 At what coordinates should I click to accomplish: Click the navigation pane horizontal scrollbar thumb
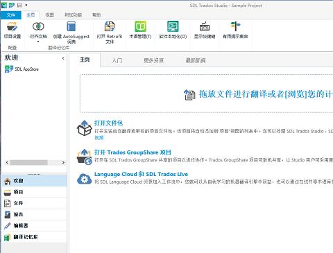pos(29,163)
